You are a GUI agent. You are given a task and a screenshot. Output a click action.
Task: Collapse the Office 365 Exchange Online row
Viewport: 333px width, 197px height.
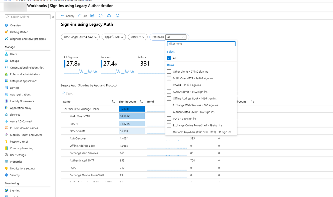[x=65, y=109]
